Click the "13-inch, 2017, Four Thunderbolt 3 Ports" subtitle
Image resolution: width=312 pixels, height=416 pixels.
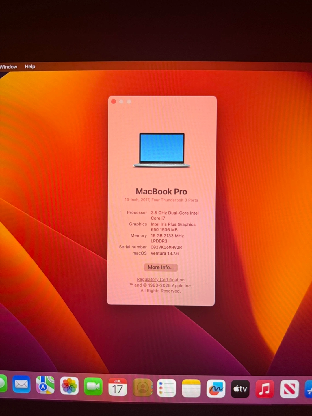[x=161, y=200]
